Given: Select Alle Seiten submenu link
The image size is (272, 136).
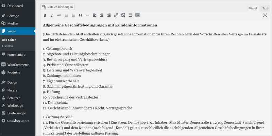Looking at the screenshot, I should (9, 40).
